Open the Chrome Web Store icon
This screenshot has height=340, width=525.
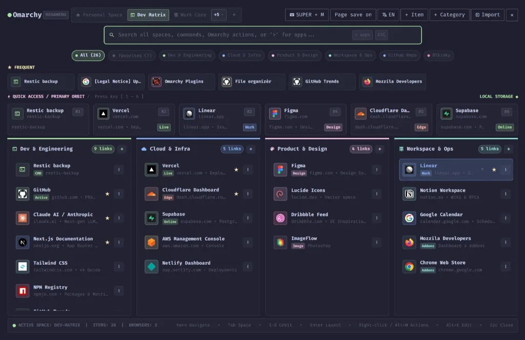click(409, 266)
